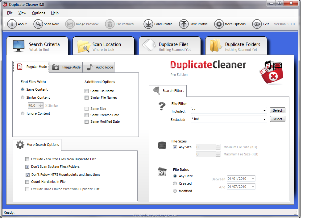Click inside the Minimum File Size field

pyautogui.click(x=206, y=147)
